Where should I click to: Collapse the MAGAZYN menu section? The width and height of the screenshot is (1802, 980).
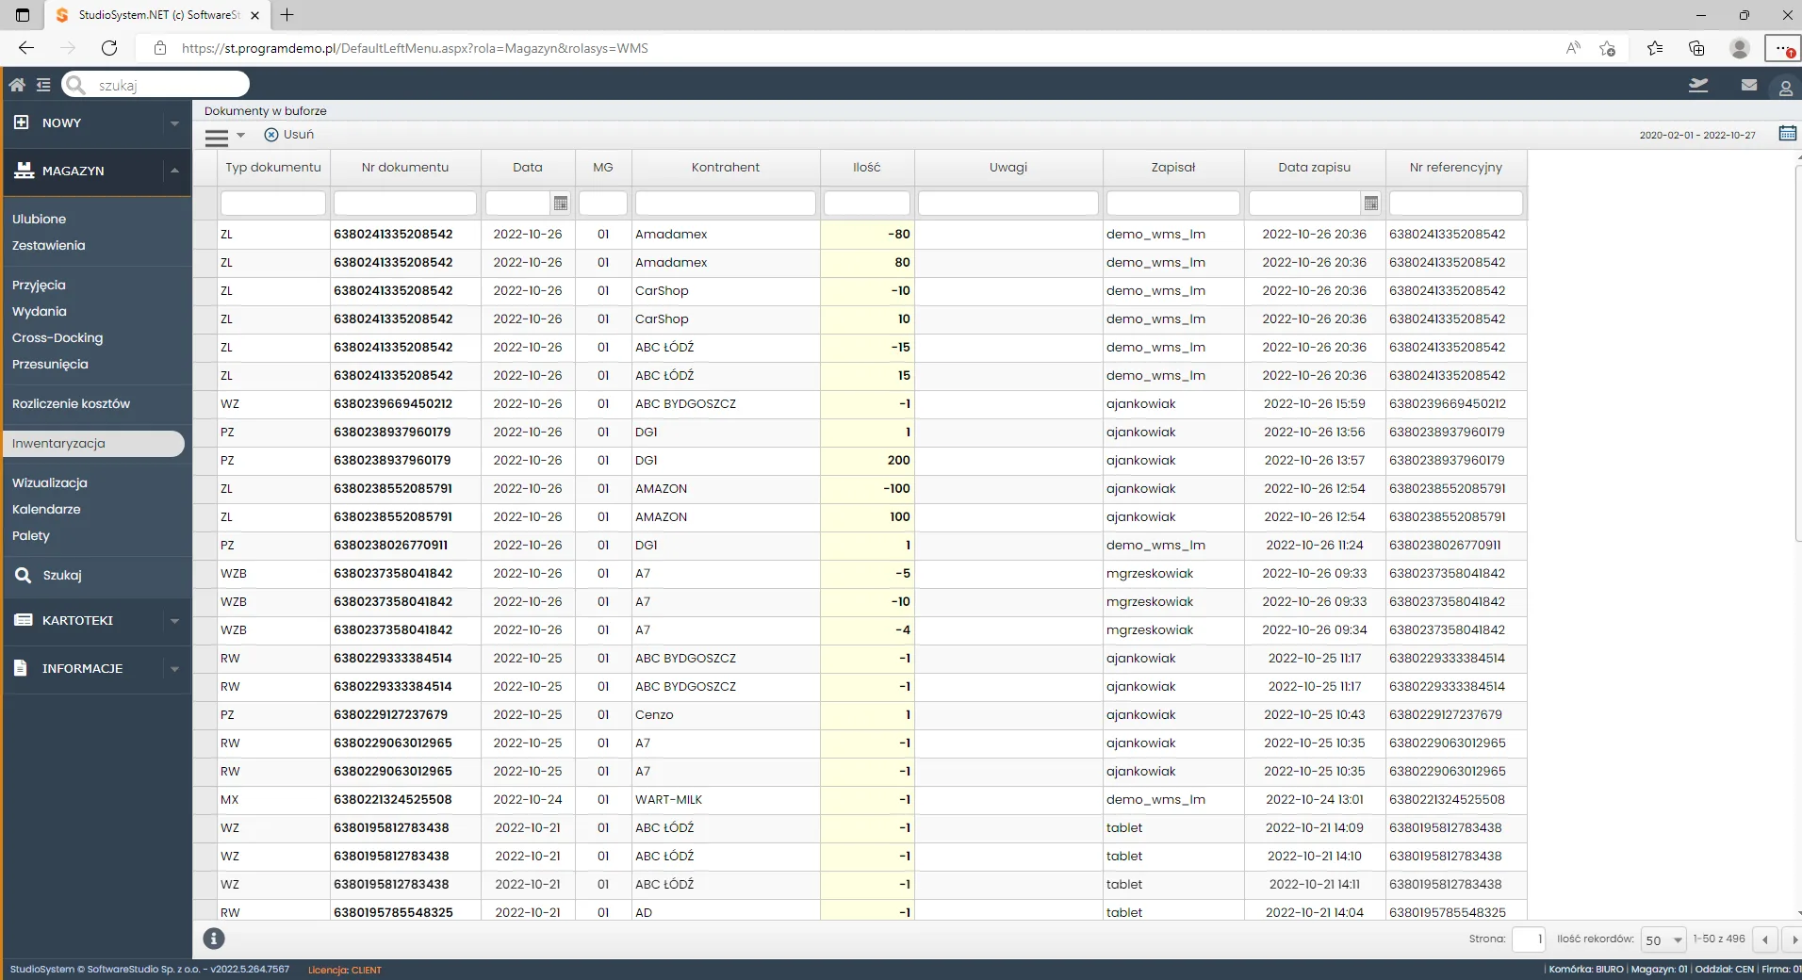pyautogui.click(x=96, y=171)
